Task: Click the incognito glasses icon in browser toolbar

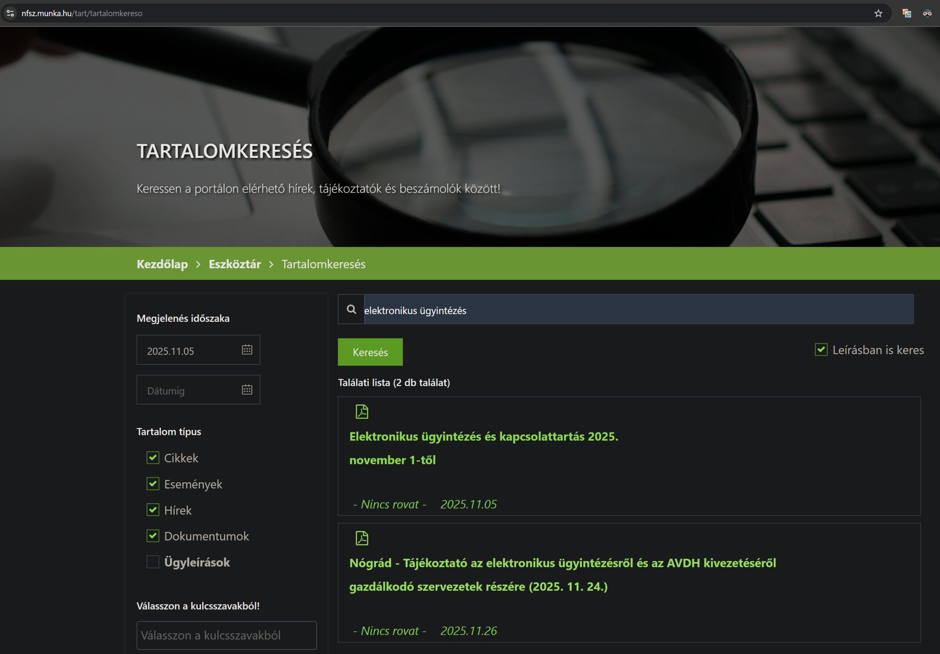Action: click(927, 14)
